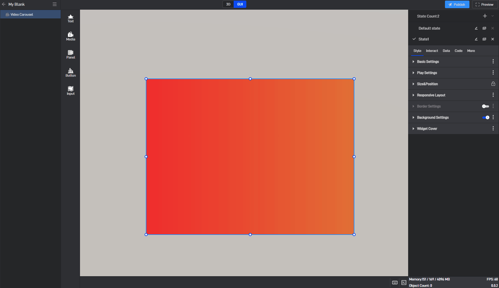Expand the Play Settings section
This screenshot has height=288, width=499.
click(427, 73)
